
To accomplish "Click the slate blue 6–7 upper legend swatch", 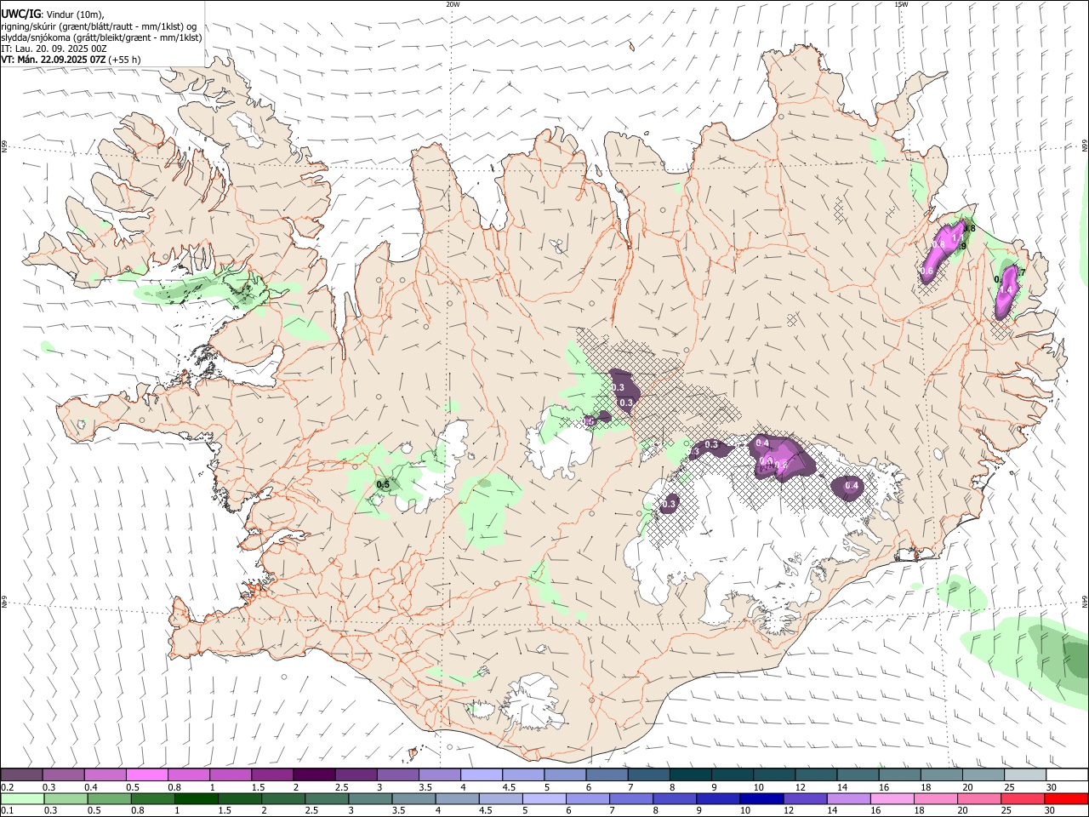I will click(607, 774).
